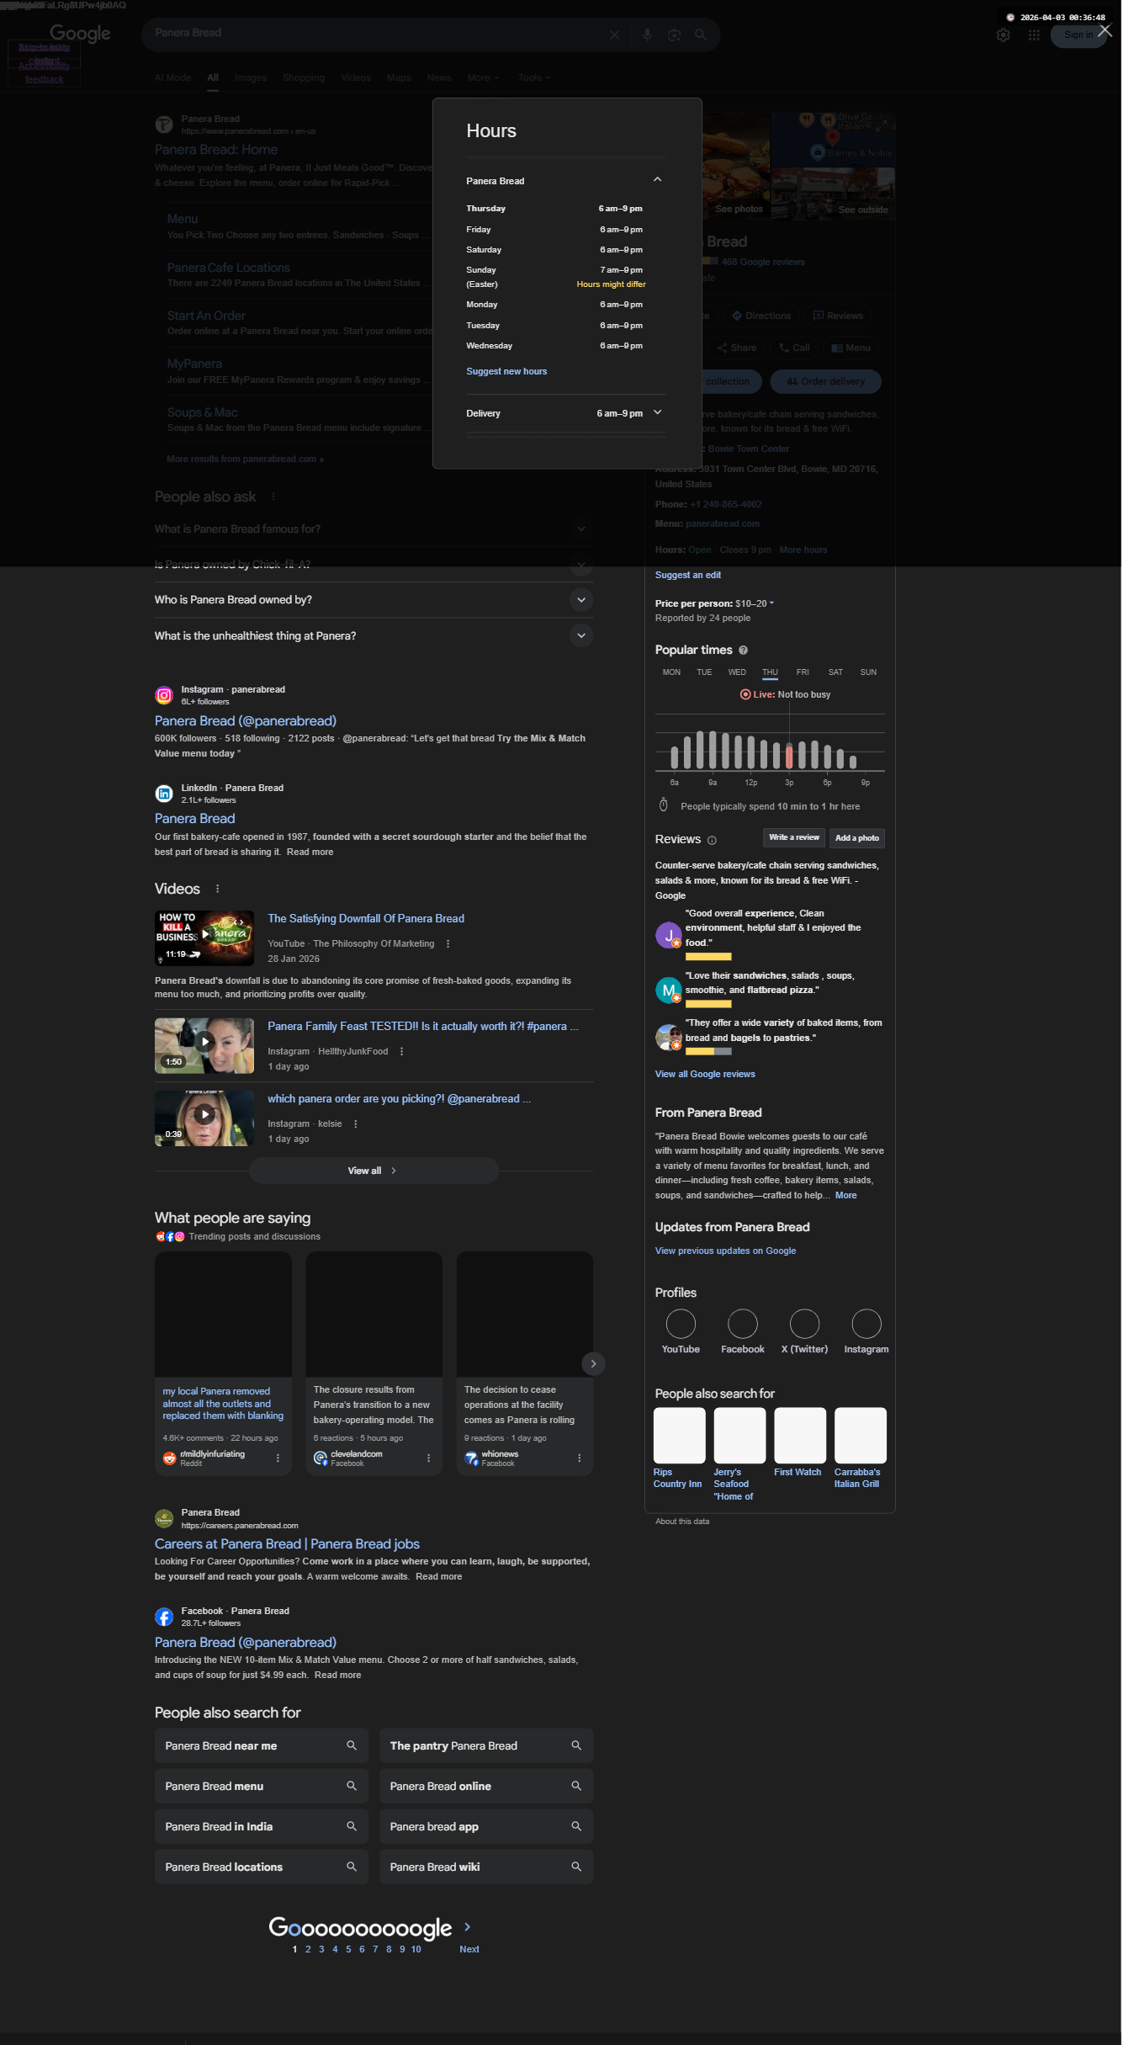The width and height of the screenshot is (1134, 2045).
Task: Click 'About this data' below knowledge panel
Action: (682, 1522)
